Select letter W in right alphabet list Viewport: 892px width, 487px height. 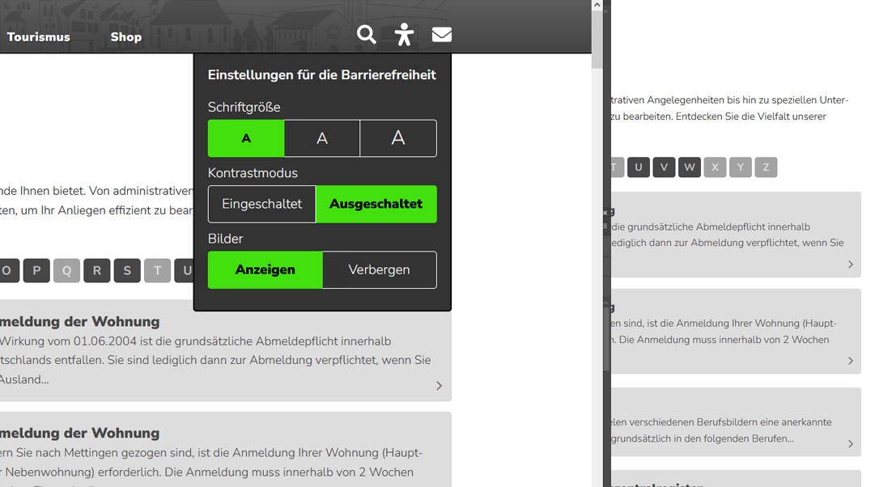(690, 167)
